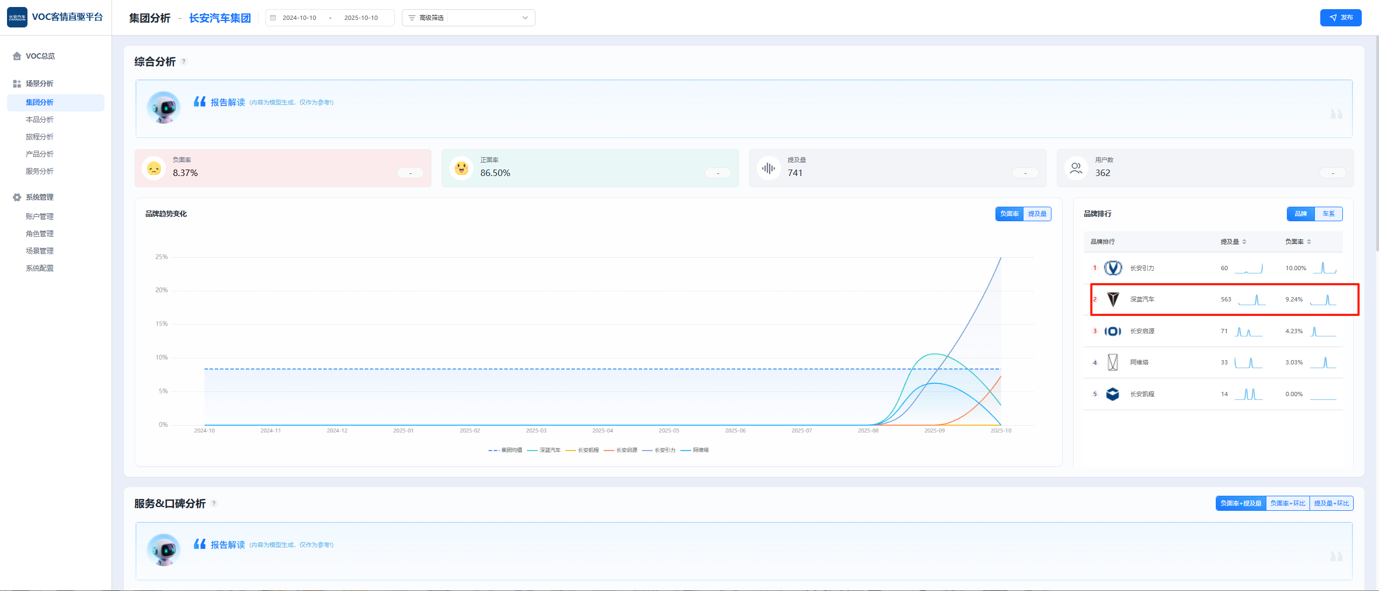
Task: Click the VOC总览 home icon
Action: point(17,56)
